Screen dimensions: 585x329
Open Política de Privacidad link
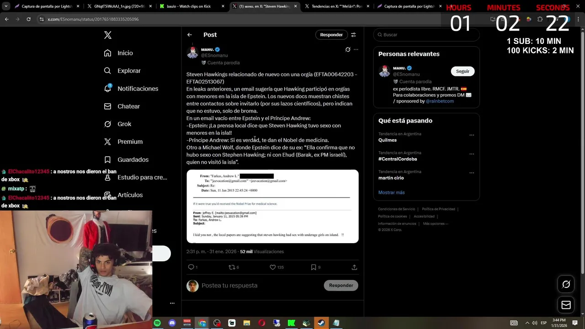[x=438, y=209]
